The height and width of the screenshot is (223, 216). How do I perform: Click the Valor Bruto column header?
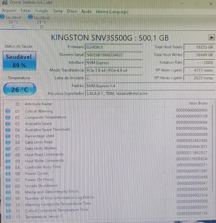198,103
